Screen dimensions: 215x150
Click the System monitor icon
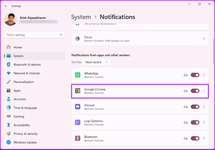click(x=9, y=56)
